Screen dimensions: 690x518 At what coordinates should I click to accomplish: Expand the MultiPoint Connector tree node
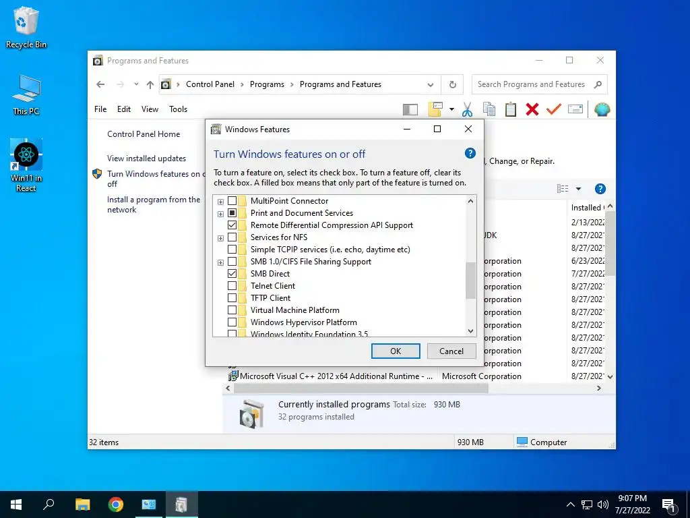(220, 202)
